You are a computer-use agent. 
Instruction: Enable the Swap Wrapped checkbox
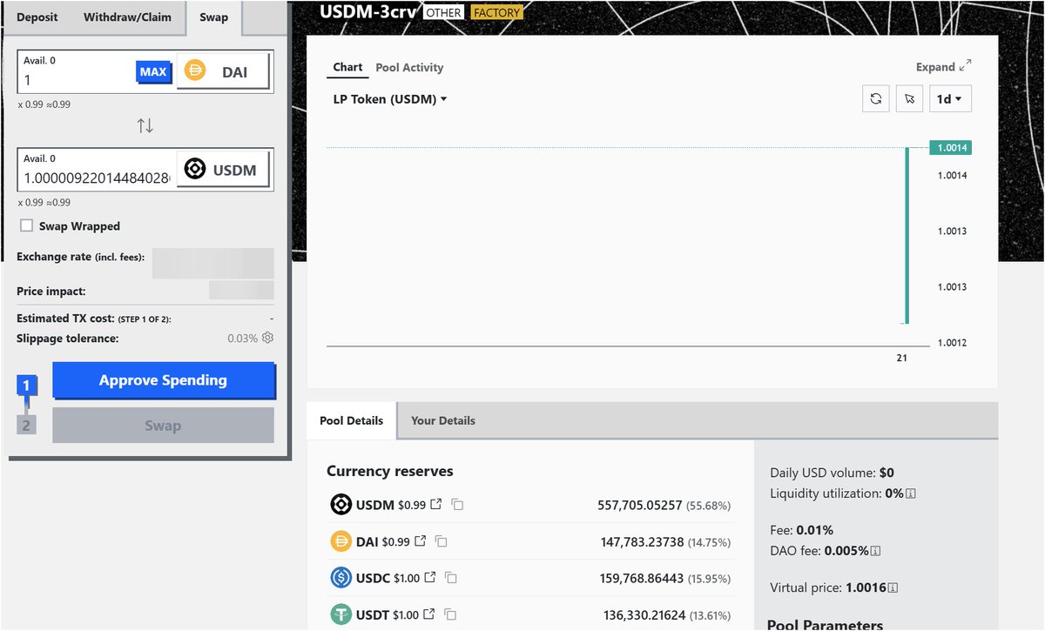(27, 226)
